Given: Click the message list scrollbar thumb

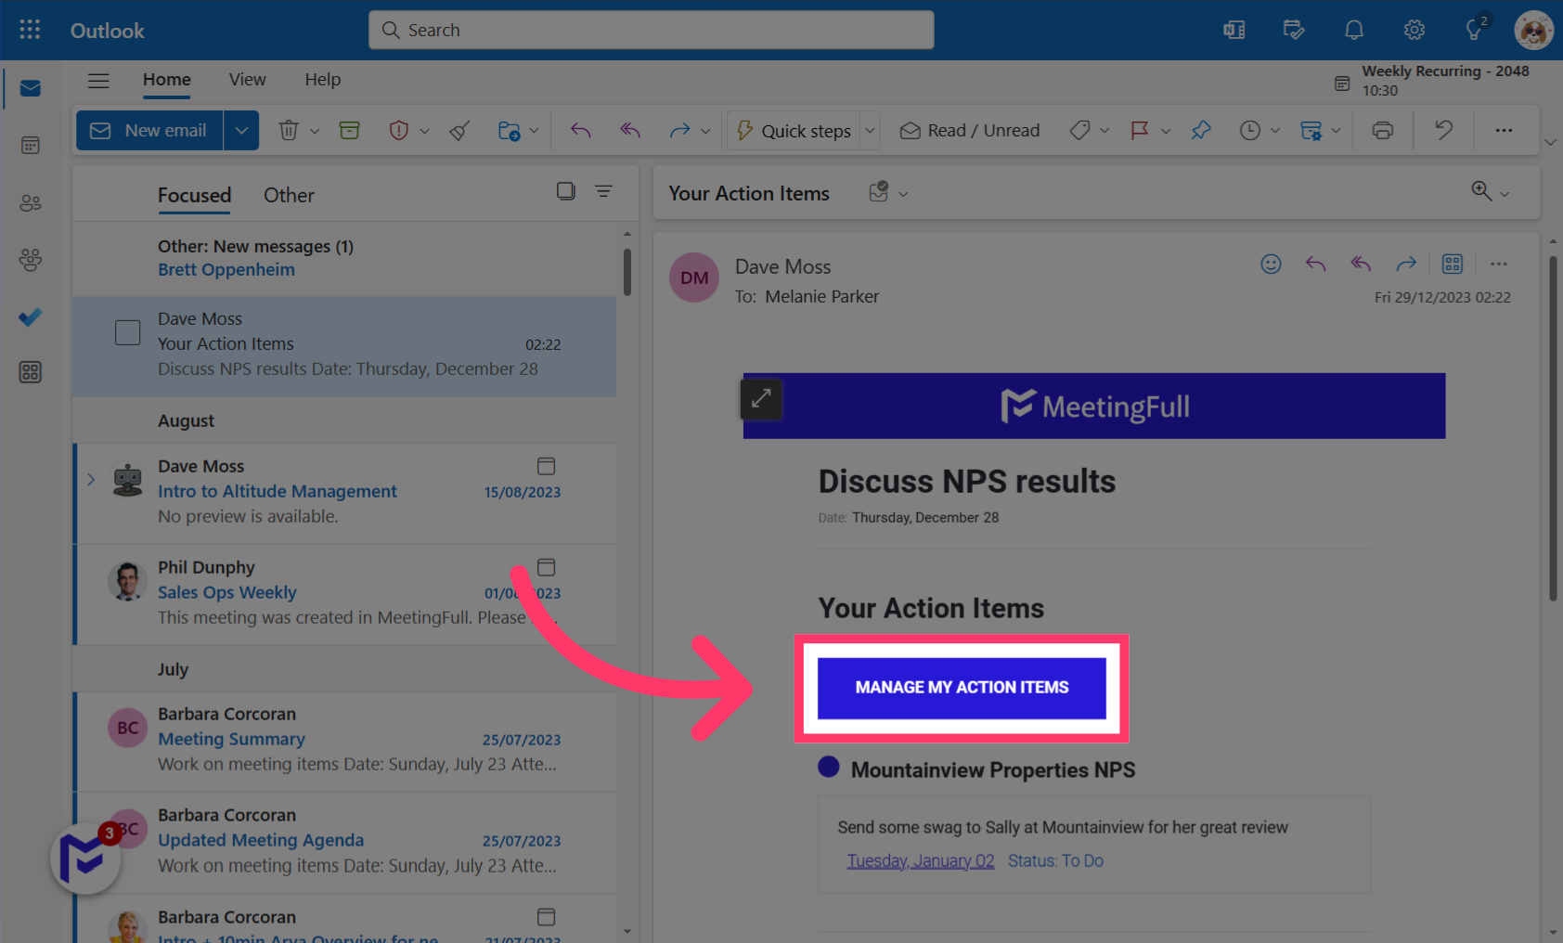Looking at the screenshot, I should pos(627,272).
